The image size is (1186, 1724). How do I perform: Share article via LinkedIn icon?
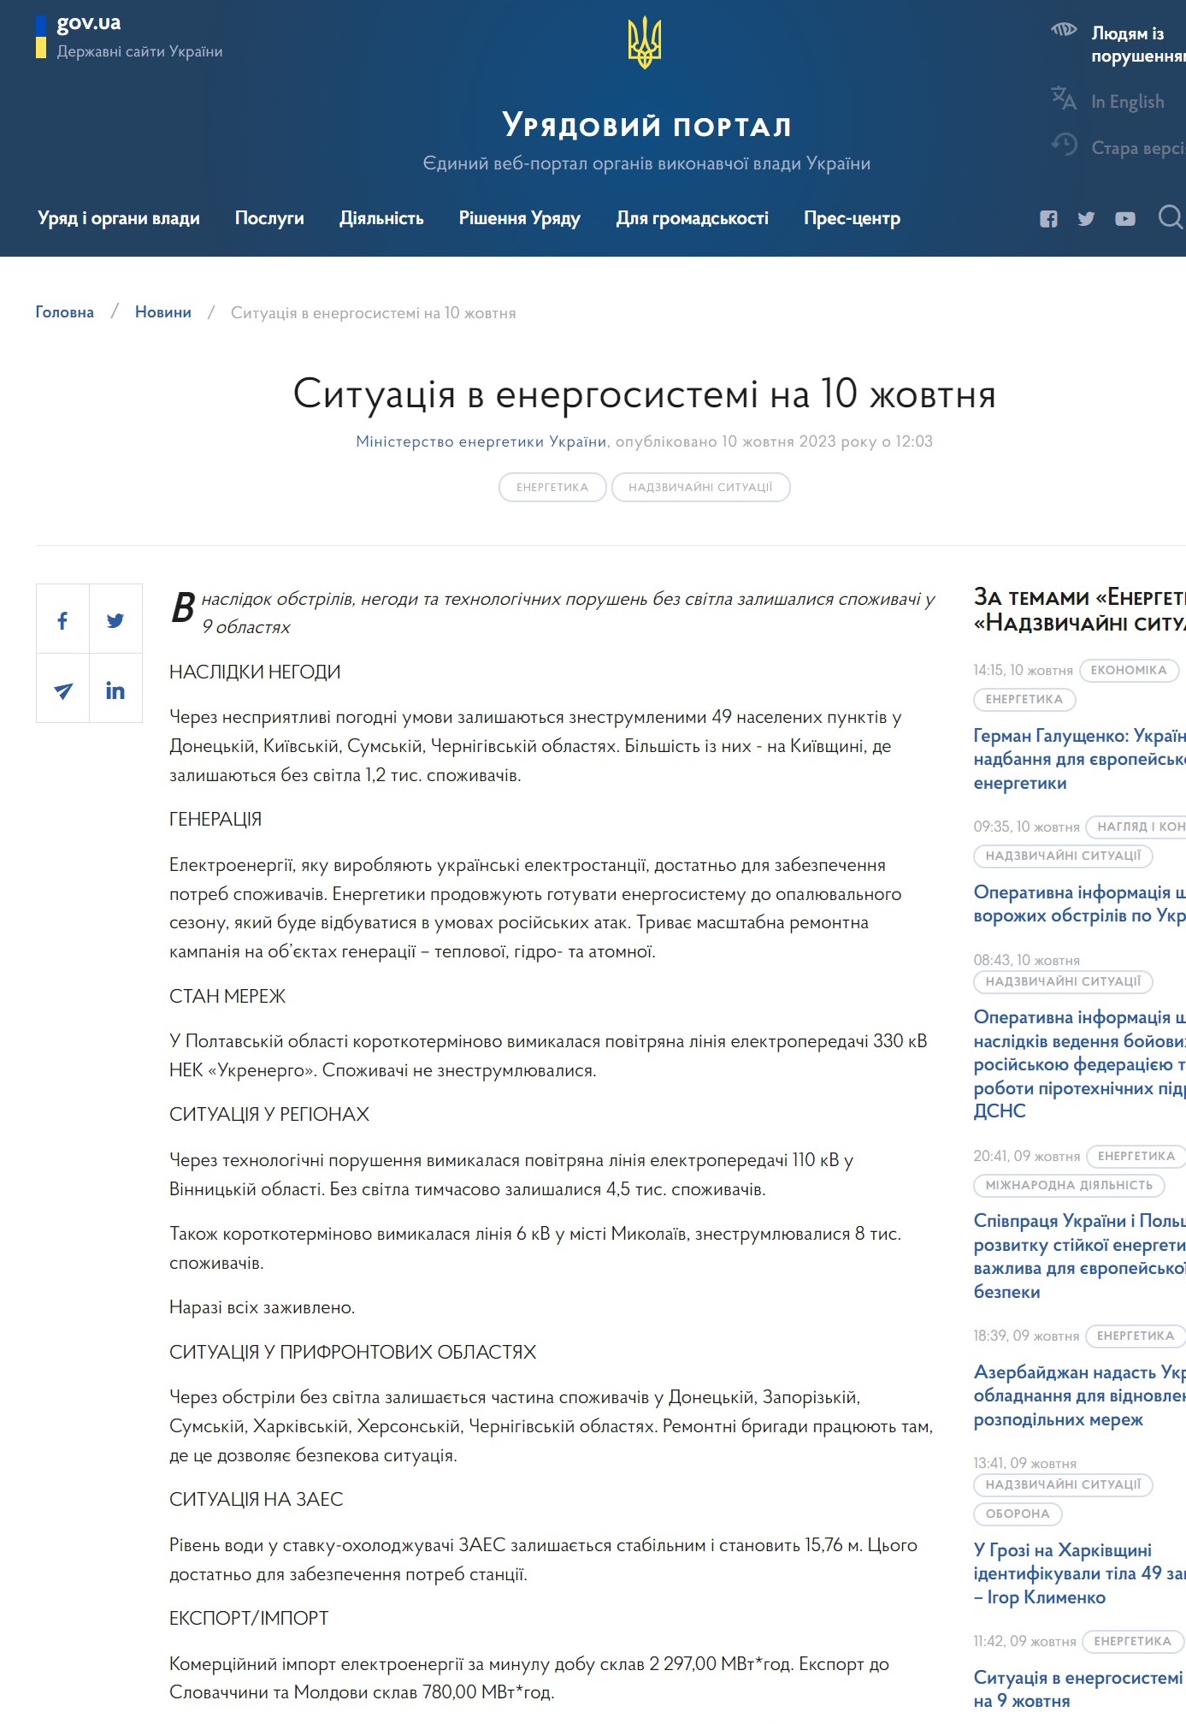(x=115, y=690)
